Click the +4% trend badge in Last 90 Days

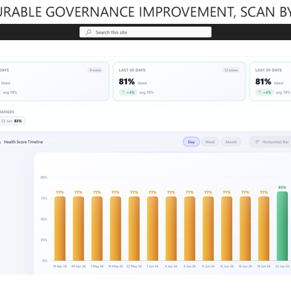264,93
